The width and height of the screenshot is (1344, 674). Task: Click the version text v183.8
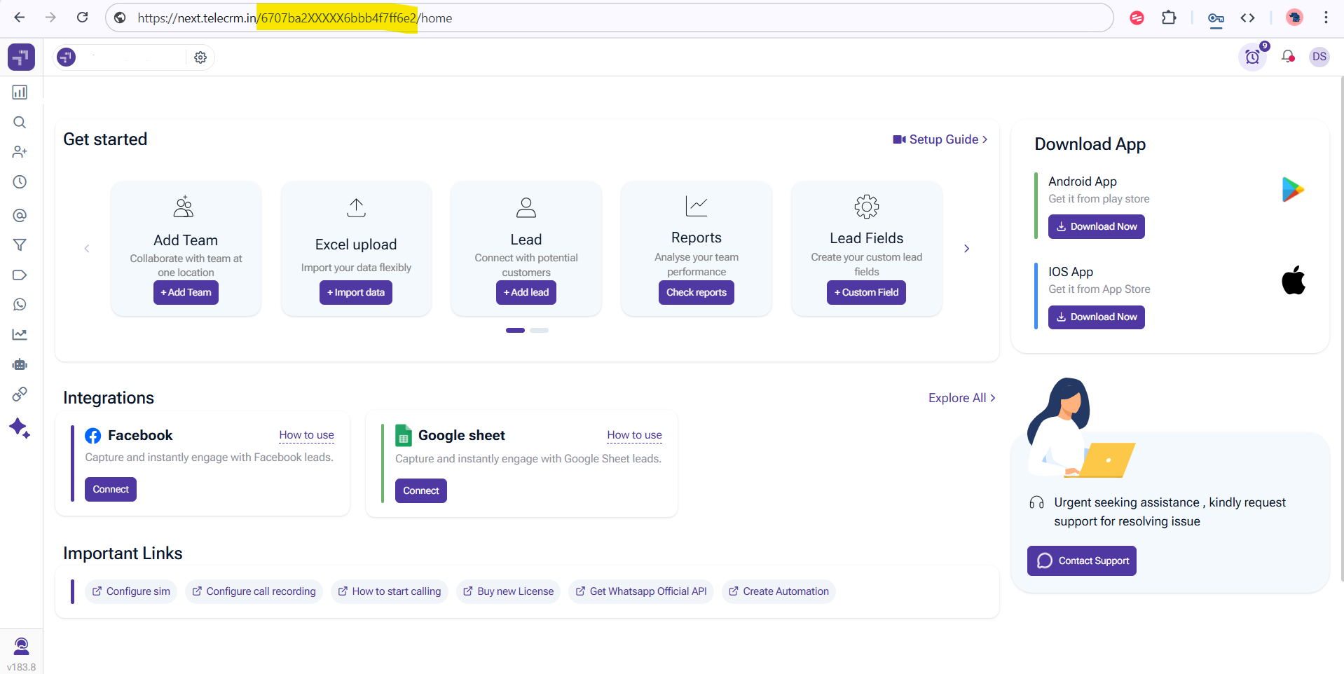point(22,667)
